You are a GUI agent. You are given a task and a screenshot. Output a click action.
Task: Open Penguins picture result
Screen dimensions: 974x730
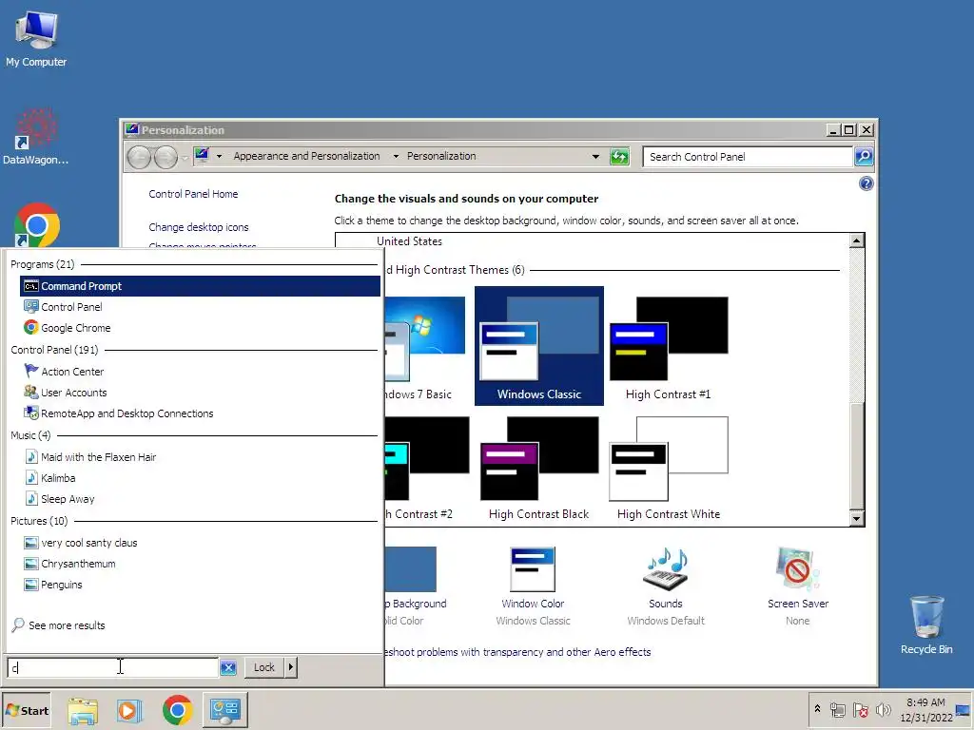tap(61, 585)
